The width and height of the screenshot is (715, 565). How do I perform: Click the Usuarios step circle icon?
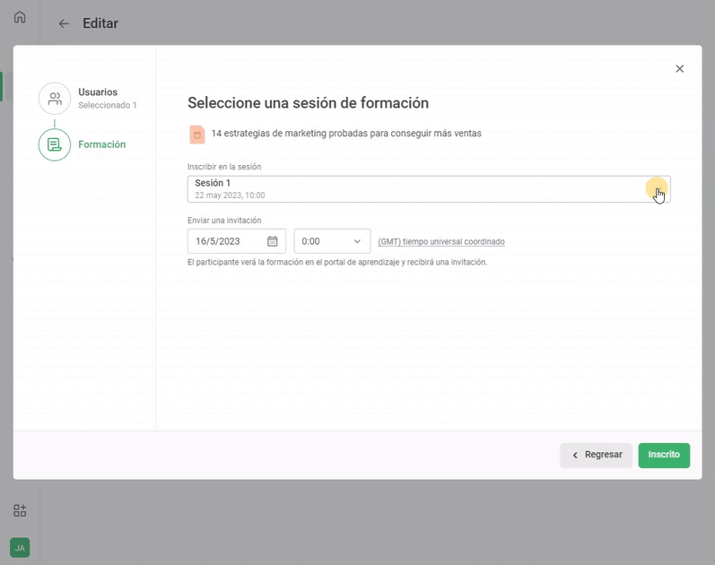[x=55, y=99]
